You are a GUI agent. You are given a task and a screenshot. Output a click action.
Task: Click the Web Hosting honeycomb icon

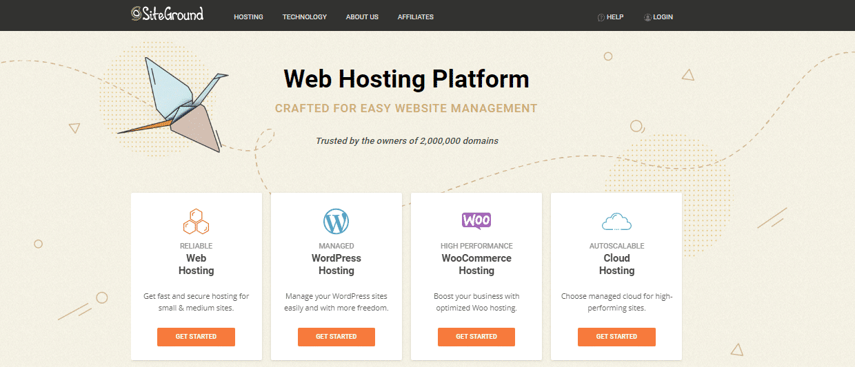click(x=197, y=221)
